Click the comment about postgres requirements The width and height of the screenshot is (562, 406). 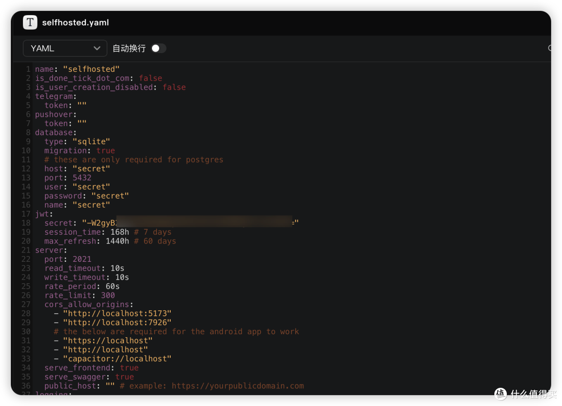click(134, 160)
